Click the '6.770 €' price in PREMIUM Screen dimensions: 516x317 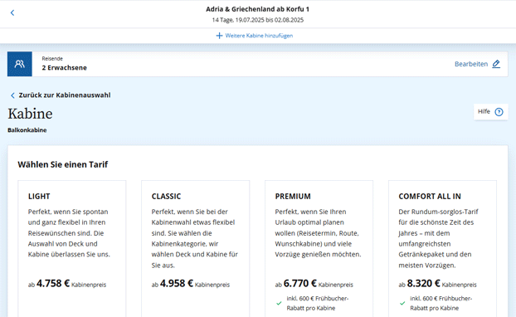[x=299, y=284]
